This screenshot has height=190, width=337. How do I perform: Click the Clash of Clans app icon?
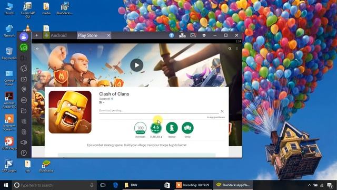tap(70, 112)
